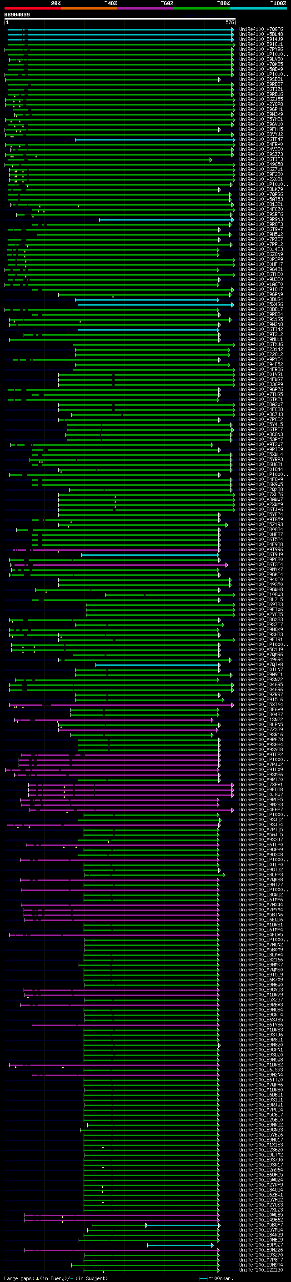Select hit label UniRef100_C6TIF3
Screen dimensions: 291x1282
point(261,160)
